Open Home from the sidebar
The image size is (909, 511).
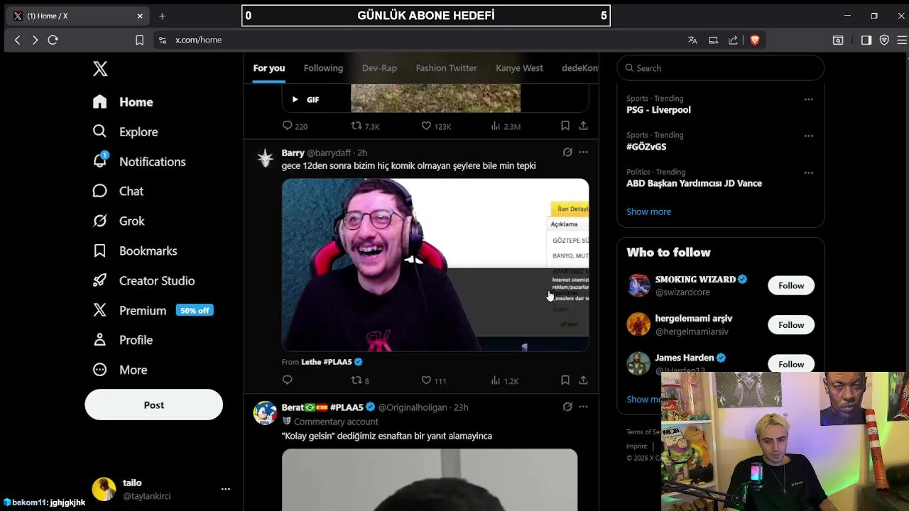click(x=123, y=102)
